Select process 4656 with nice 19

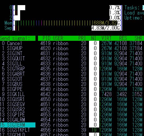(91, 130)
